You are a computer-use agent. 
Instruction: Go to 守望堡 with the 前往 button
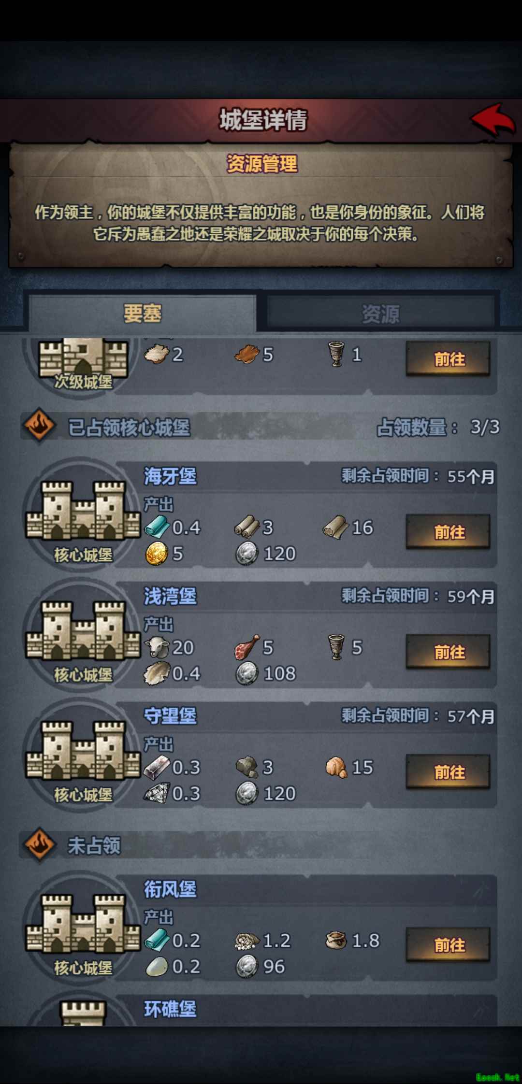click(x=449, y=772)
